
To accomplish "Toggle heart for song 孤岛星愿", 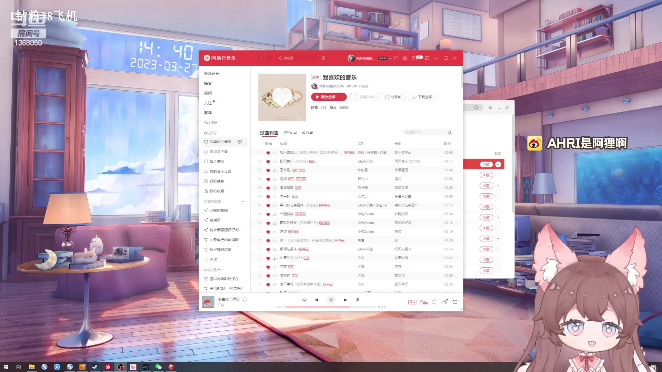I will [268, 188].
